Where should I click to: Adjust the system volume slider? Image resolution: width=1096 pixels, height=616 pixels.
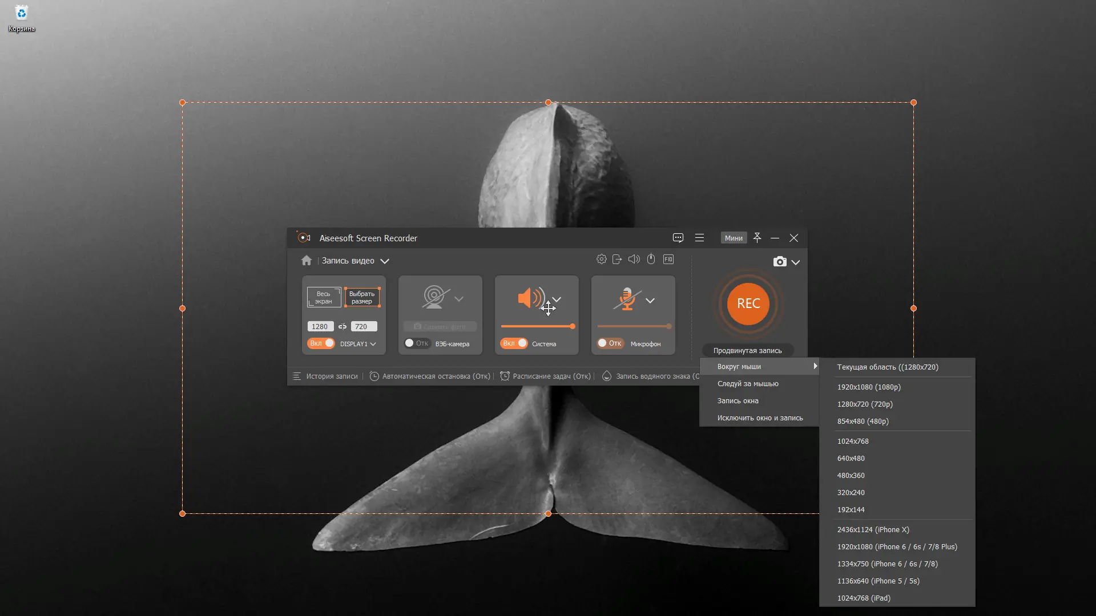[537, 327]
